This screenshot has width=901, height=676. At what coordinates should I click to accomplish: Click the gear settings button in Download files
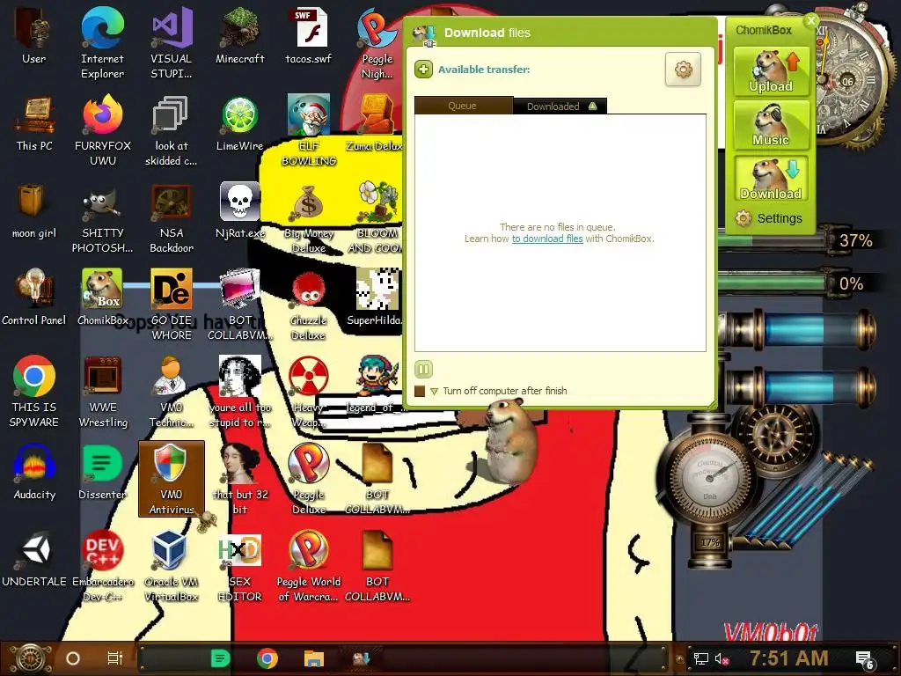click(x=683, y=70)
